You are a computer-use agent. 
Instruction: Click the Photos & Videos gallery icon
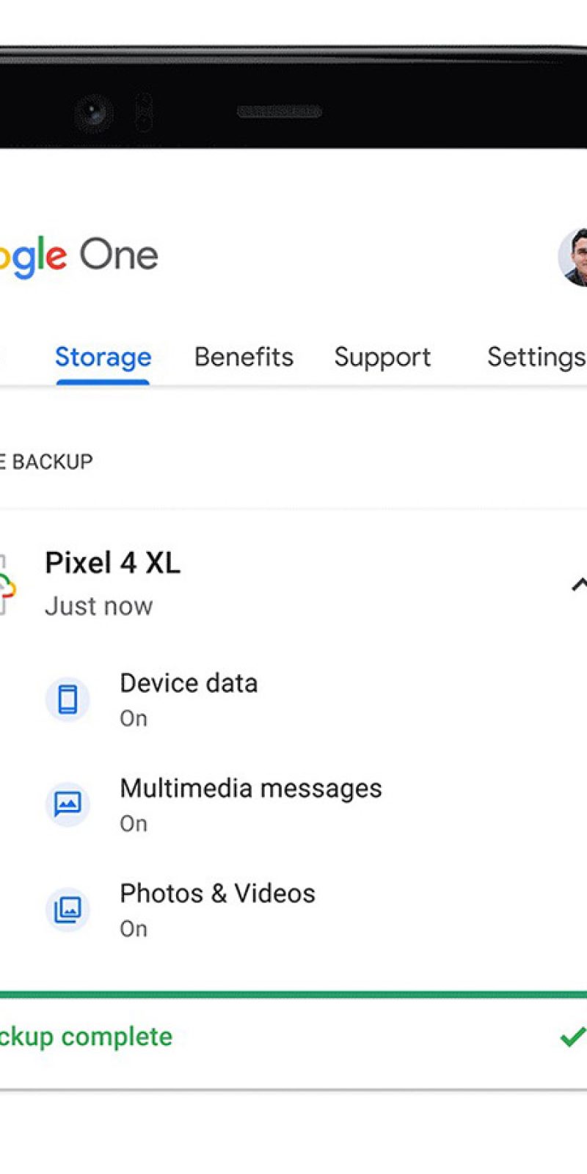[68, 910]
